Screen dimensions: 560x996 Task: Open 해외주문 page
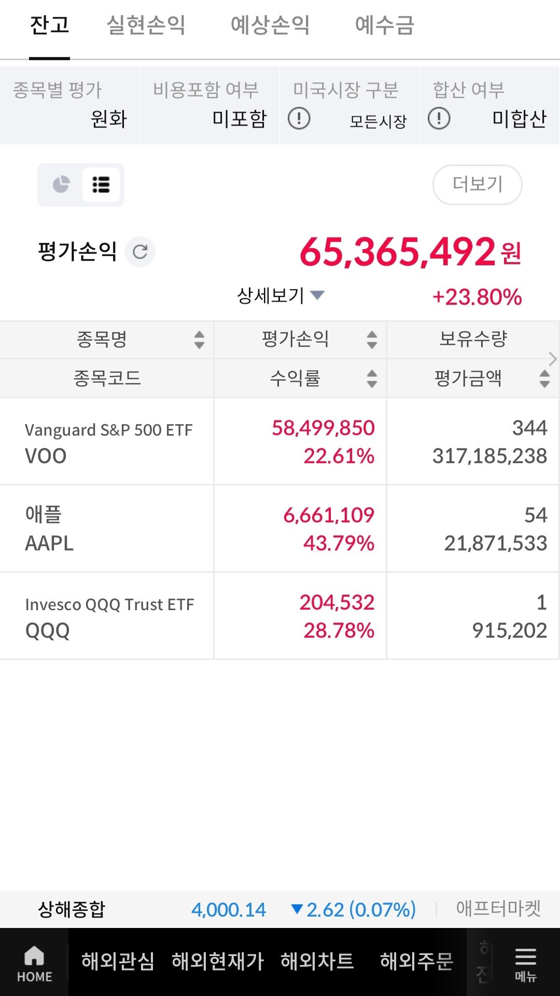416,961
